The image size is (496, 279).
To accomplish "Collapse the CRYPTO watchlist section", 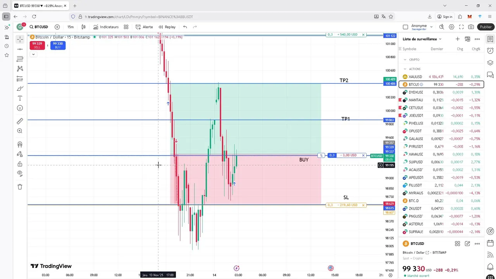I will pyautogui.click(x=405, y=60).
